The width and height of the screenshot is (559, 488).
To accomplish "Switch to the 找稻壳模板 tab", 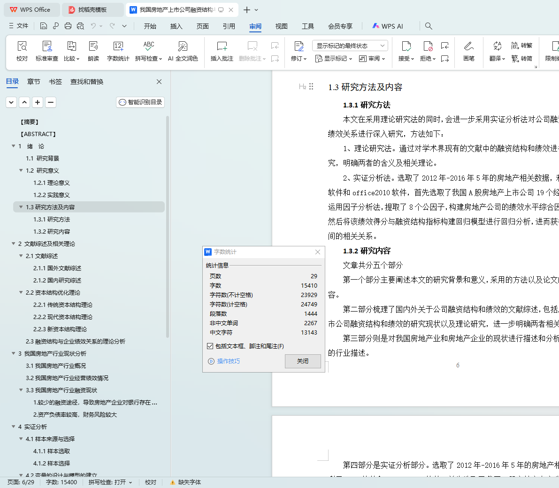I will click(92, 10).
